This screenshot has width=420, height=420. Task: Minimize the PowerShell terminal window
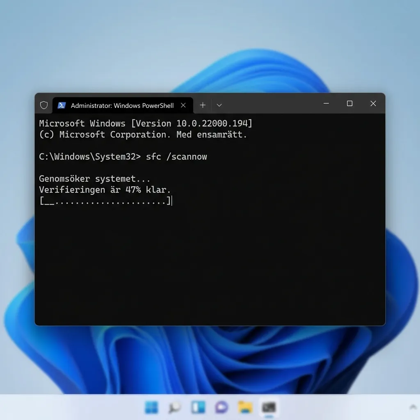coord(326,103)
